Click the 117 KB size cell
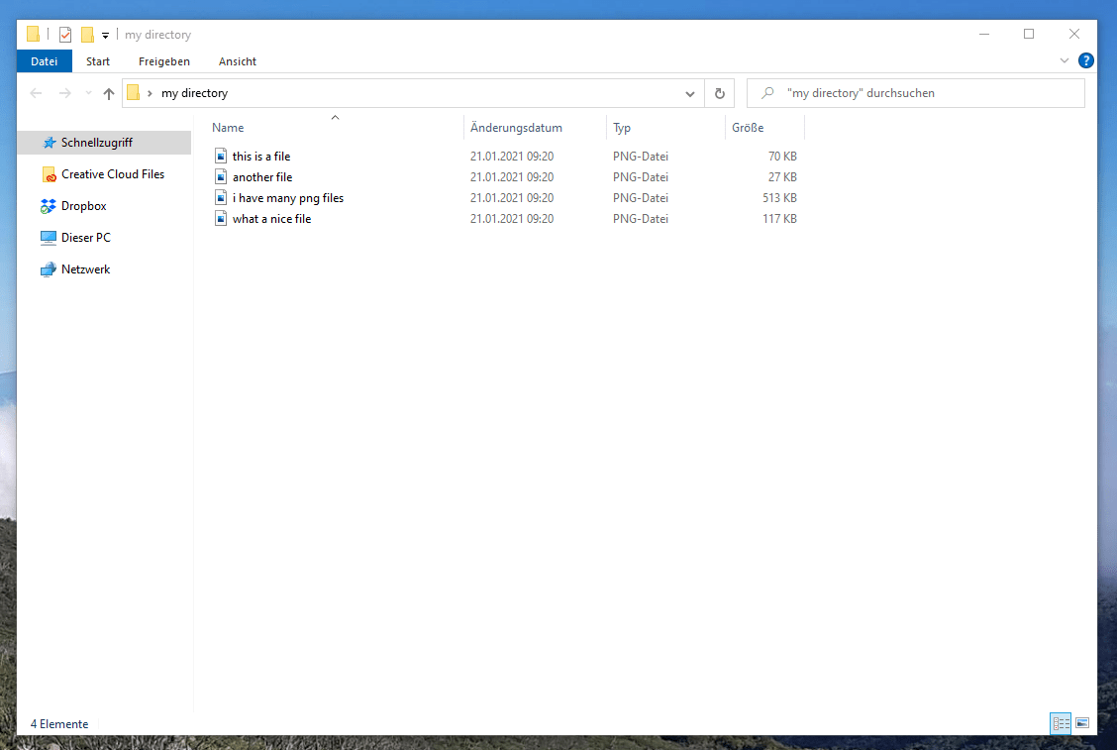The image size is (1117, 750). point(779,219)
